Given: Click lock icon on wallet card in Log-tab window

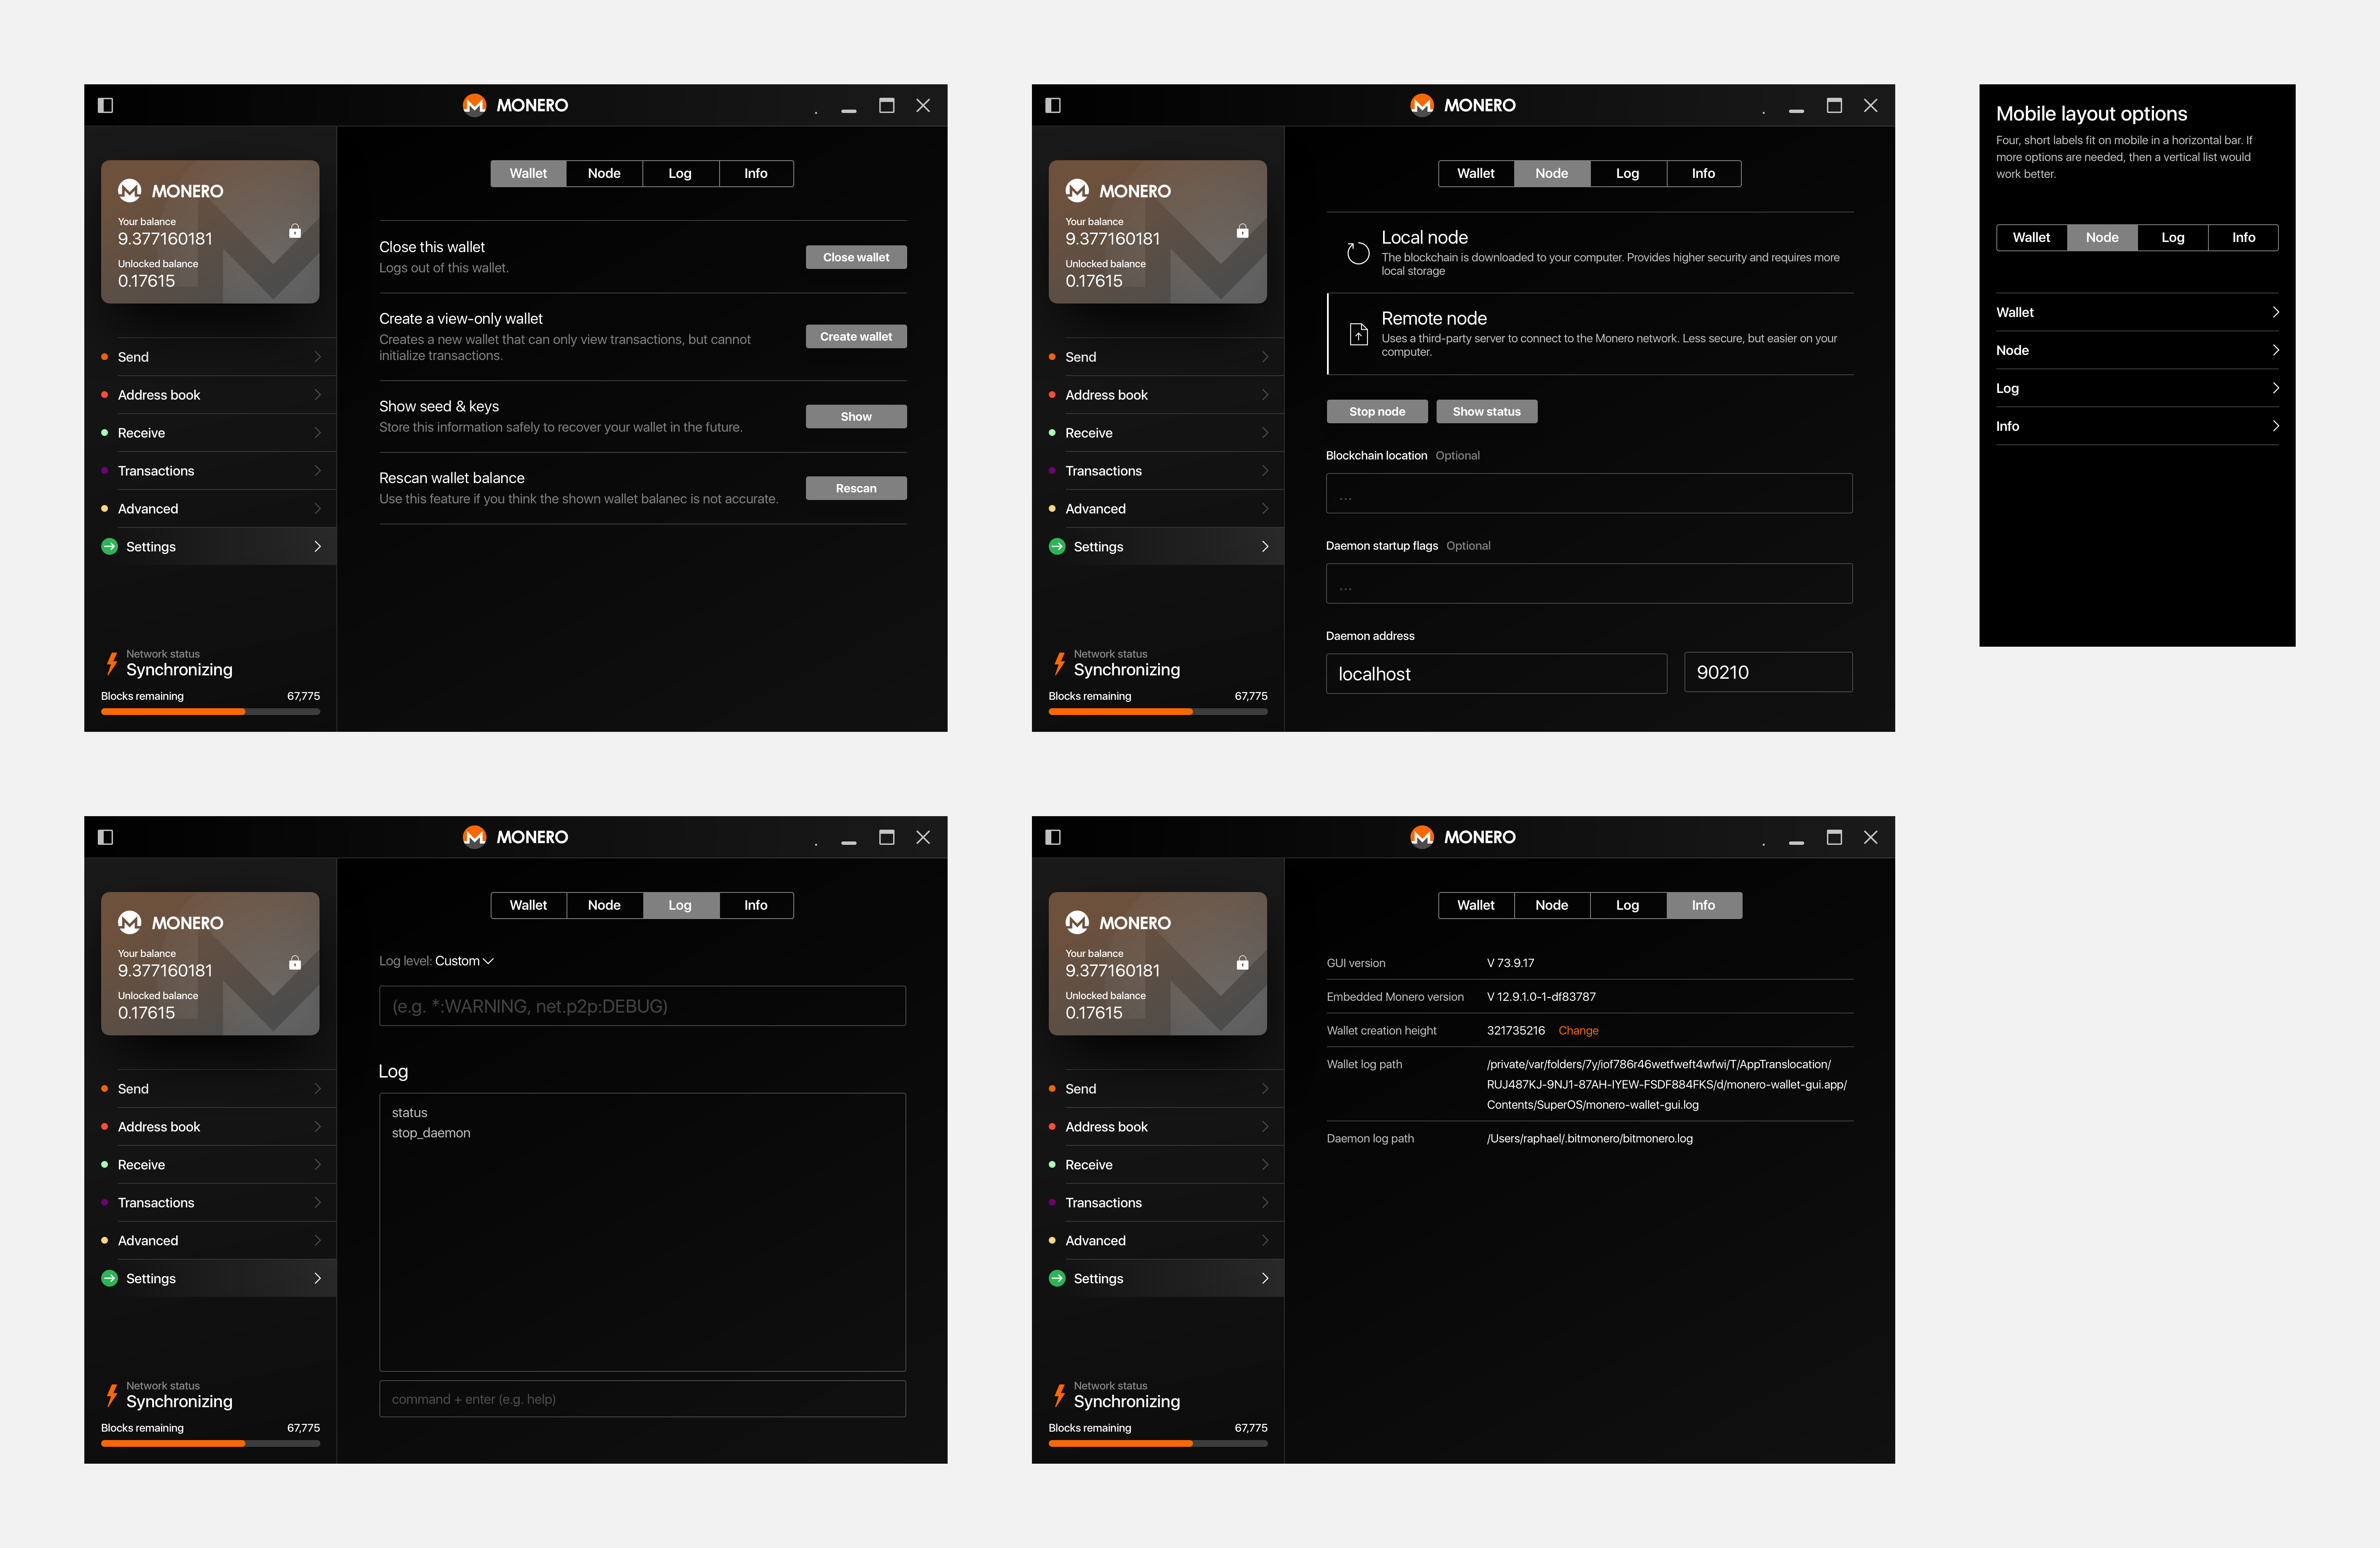Looking at the screenshot, I should pos(295,963).
